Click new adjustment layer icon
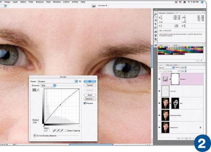 point(190,139)
